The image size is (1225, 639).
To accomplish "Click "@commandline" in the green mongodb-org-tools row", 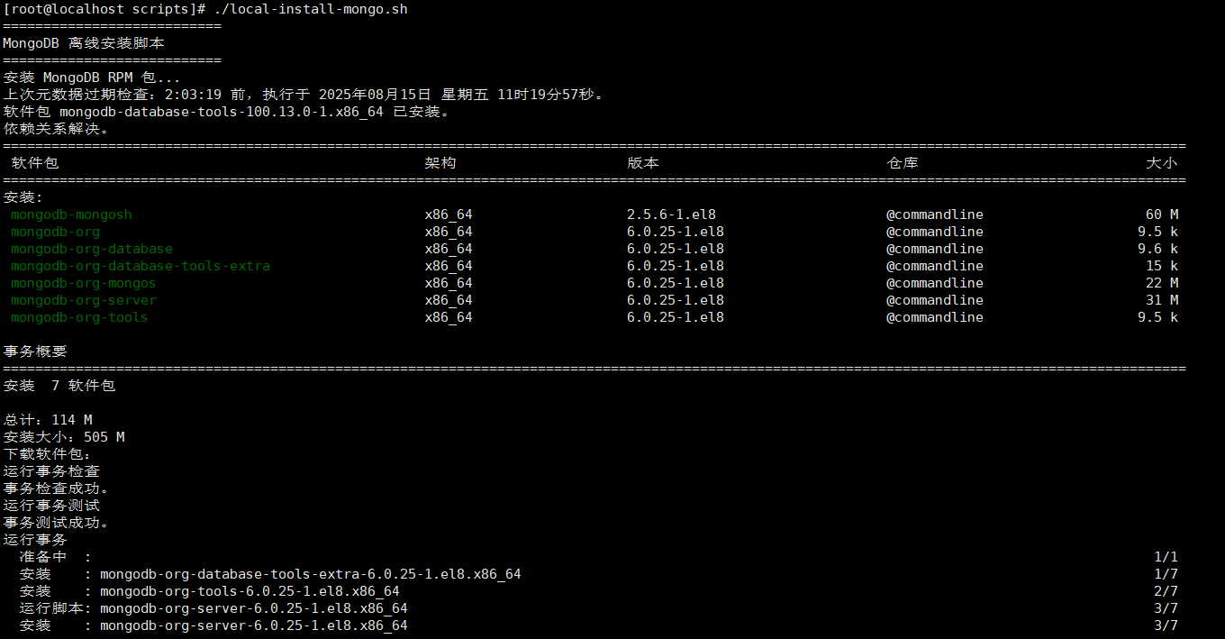I will pos(935,317).
